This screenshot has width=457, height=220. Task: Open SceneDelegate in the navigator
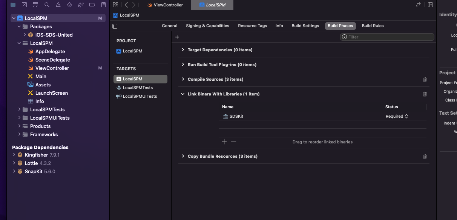pyautogui.click(x=52, y=60)
